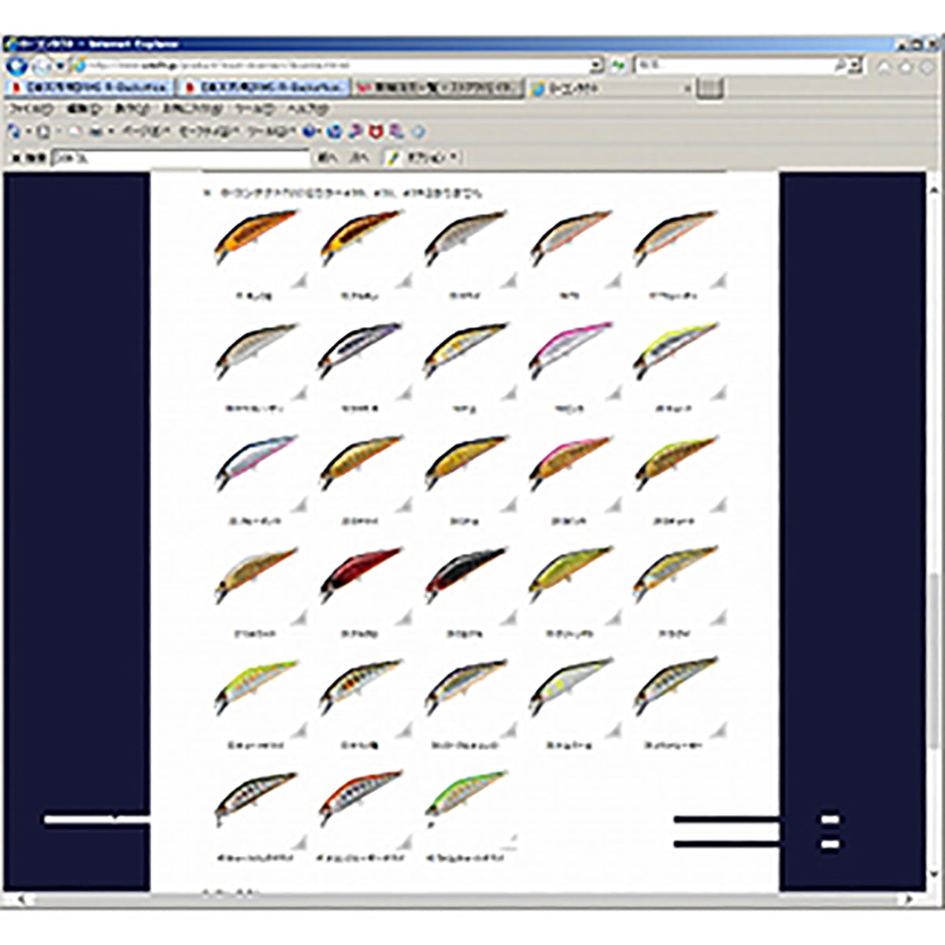The image size is (945, 945).
Task: Open the address bar history dropdown
Action: coord(596,66)
